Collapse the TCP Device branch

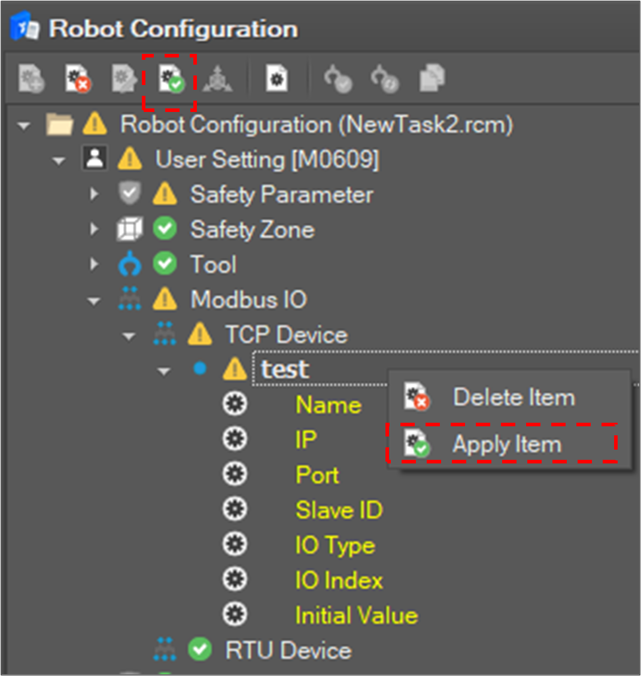pyautogui.click(x=129, y=336)
